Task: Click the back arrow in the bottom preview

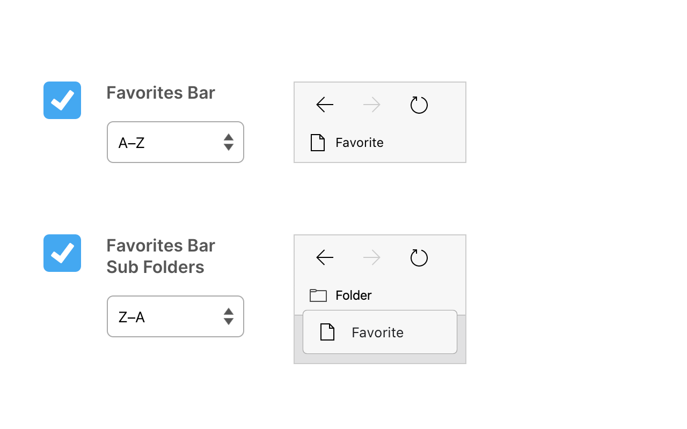Action: pos(325,258)
